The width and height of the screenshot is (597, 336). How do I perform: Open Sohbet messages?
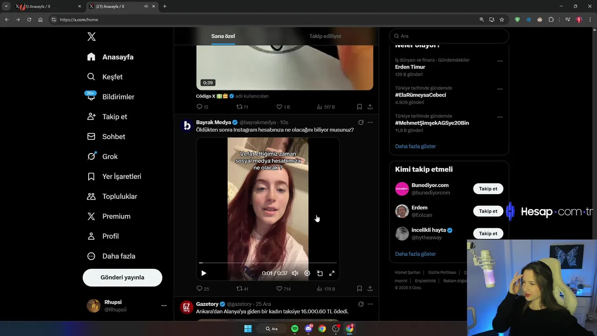[x=106, y=137]
